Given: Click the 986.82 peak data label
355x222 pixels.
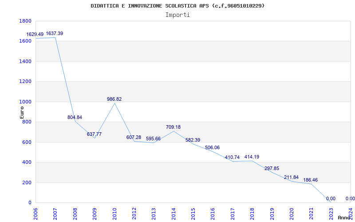Looking at the screenshot, I should (x=114, y=99).
